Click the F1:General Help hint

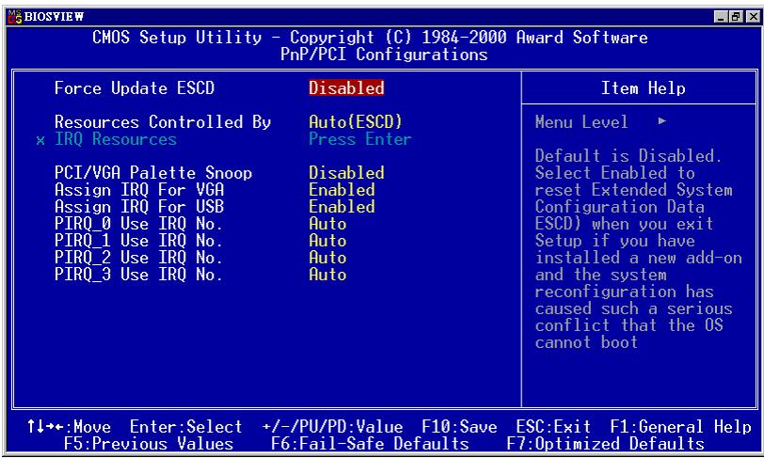click(x=680, y=427)
